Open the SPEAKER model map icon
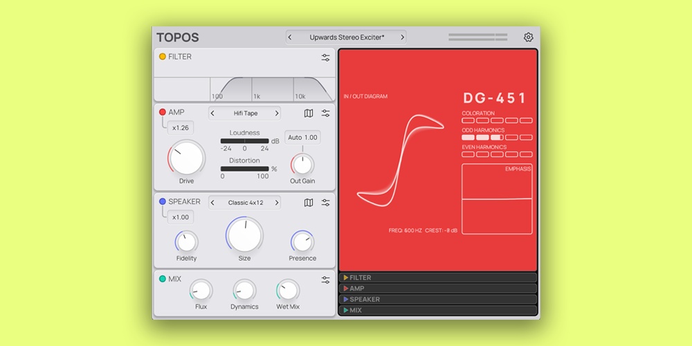Image resolution: width=692 pixels, height=346 pixels. (309, 203)
